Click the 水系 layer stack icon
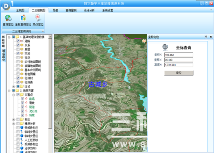Viewport: 214px width, 153px height. [x=22, y=45]
